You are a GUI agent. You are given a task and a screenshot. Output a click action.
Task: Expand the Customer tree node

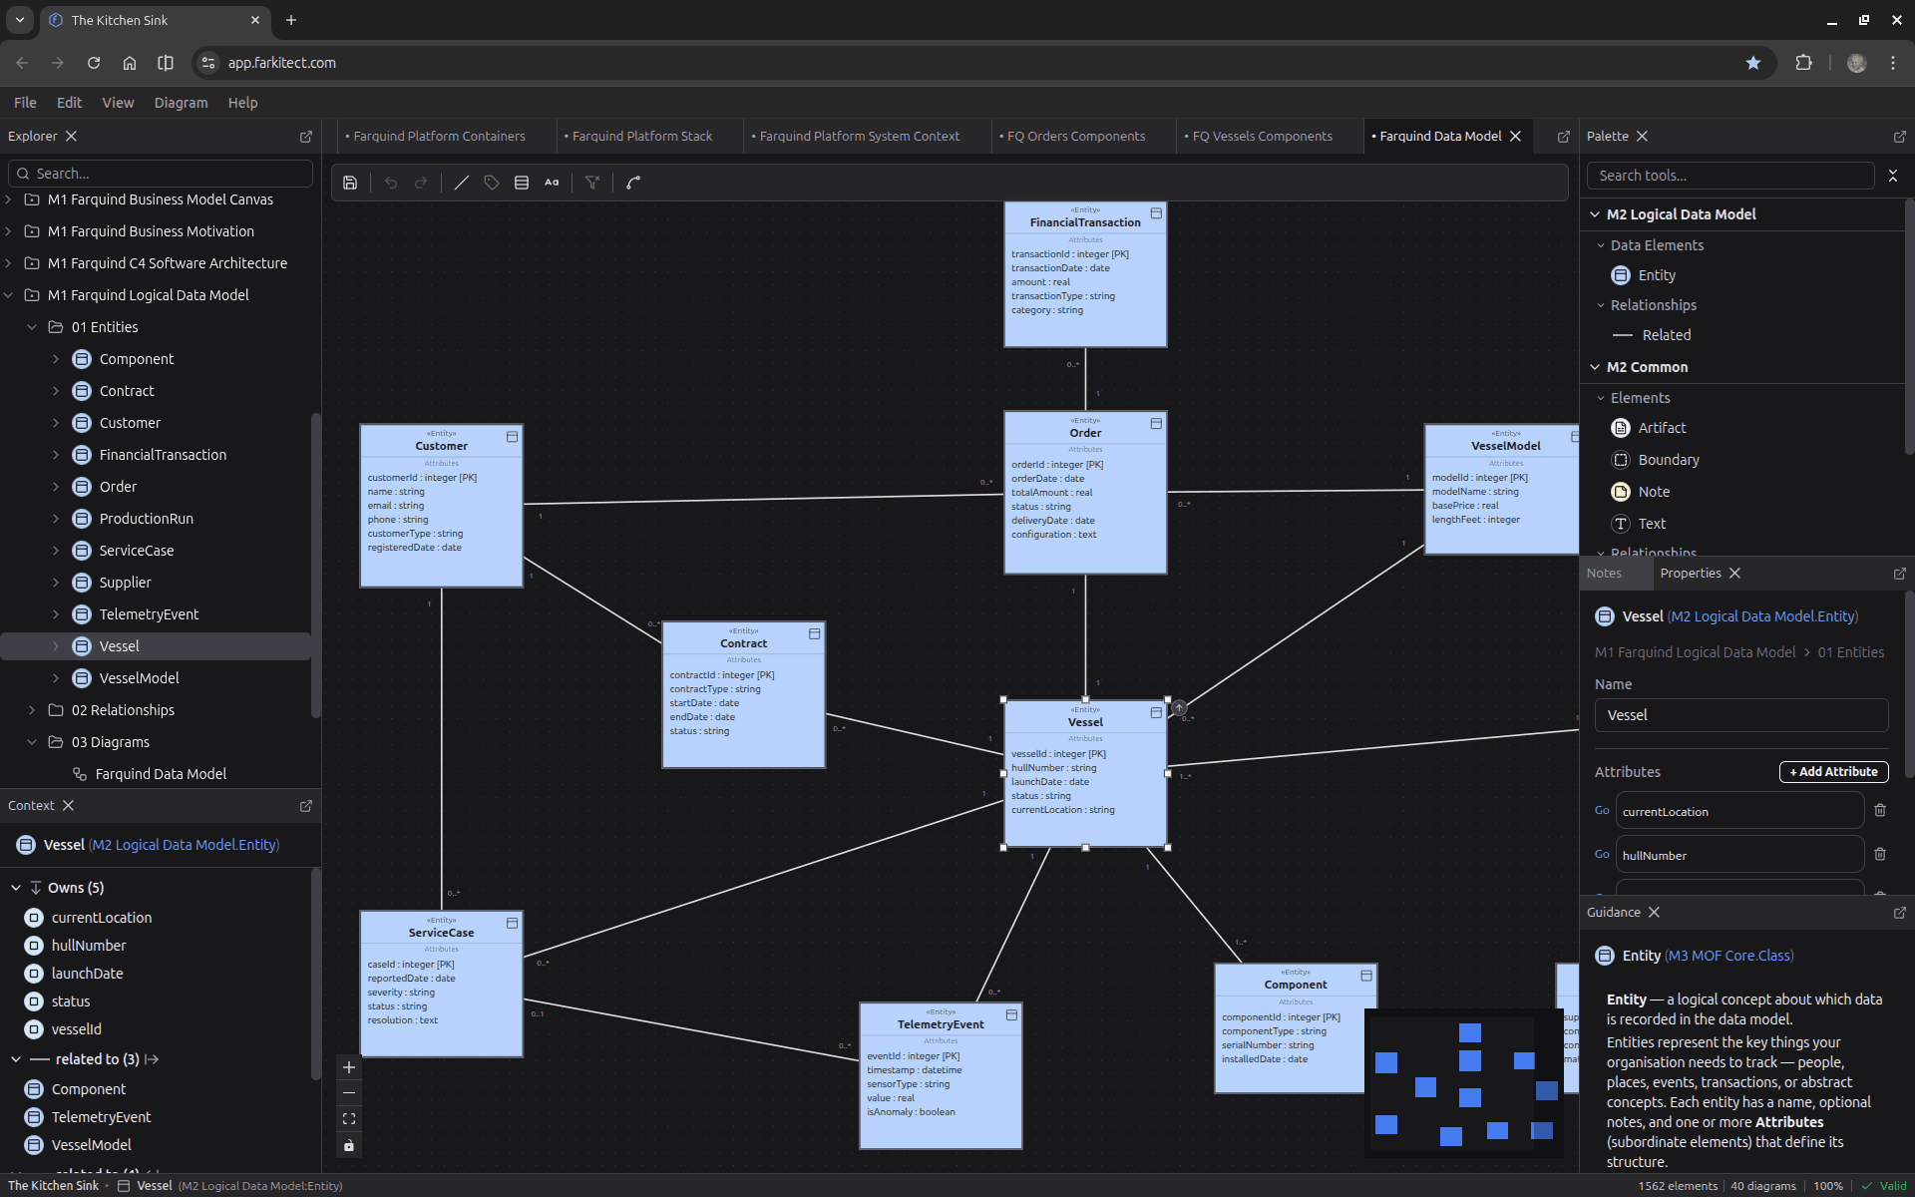[56, 423]
